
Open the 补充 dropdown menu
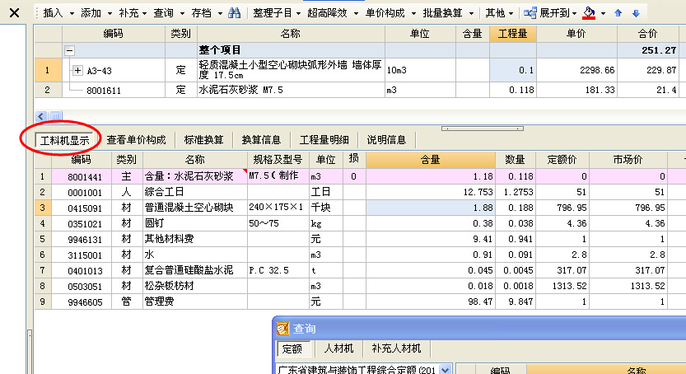(x=133, y=13)
